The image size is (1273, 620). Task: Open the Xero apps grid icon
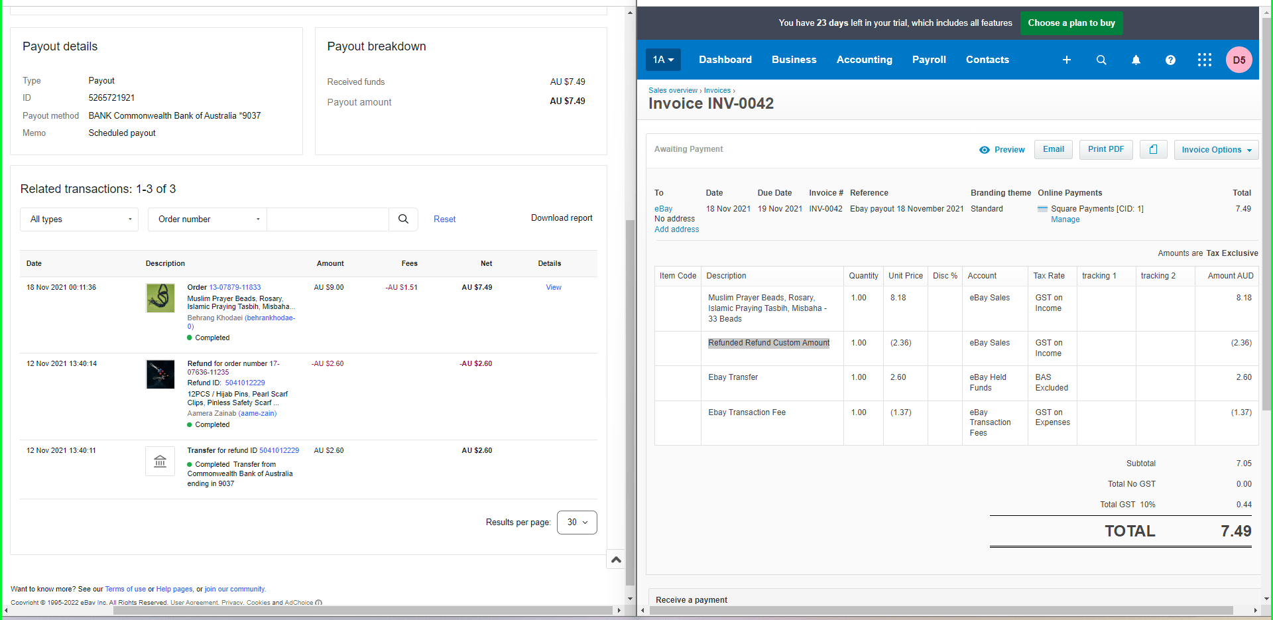point(1205,60)
